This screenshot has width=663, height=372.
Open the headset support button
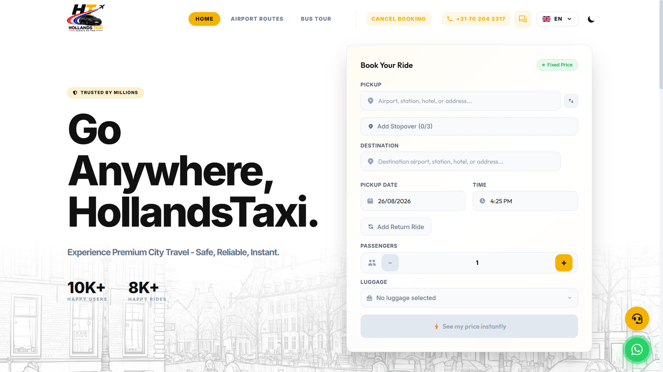pyautogui.click(x=637, y=319)
